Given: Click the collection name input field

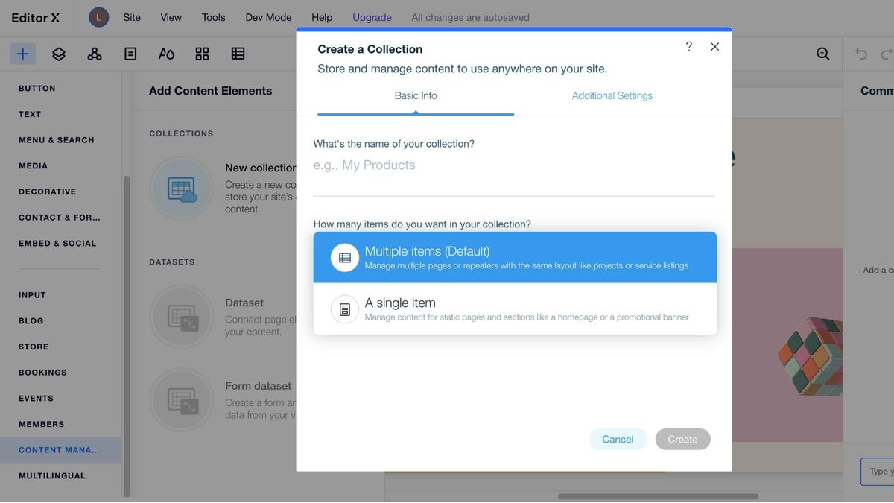Looking at the screenshot, I should tap(514, 165).
